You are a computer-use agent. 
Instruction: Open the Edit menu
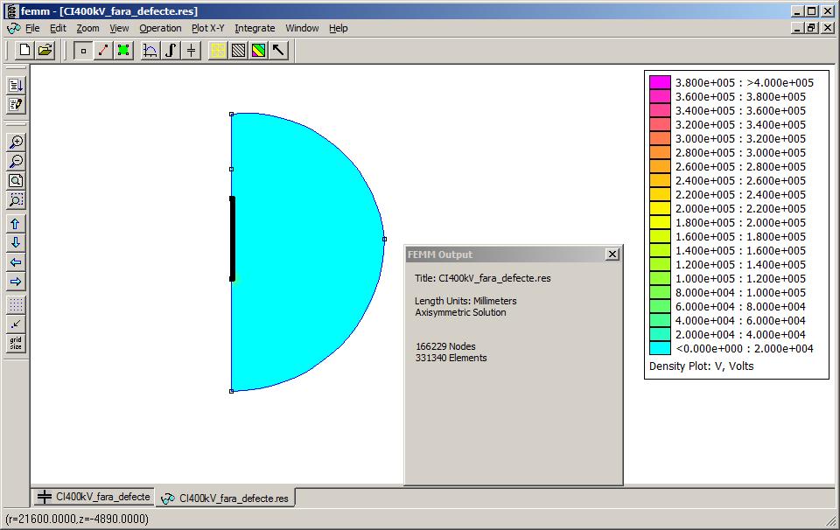click(x=58, y=28)
